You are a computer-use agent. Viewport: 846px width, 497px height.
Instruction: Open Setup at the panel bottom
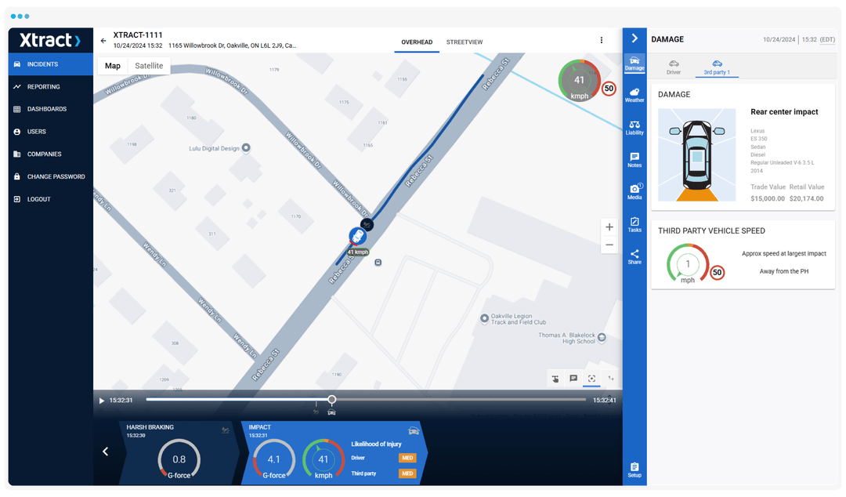[634, 470]
